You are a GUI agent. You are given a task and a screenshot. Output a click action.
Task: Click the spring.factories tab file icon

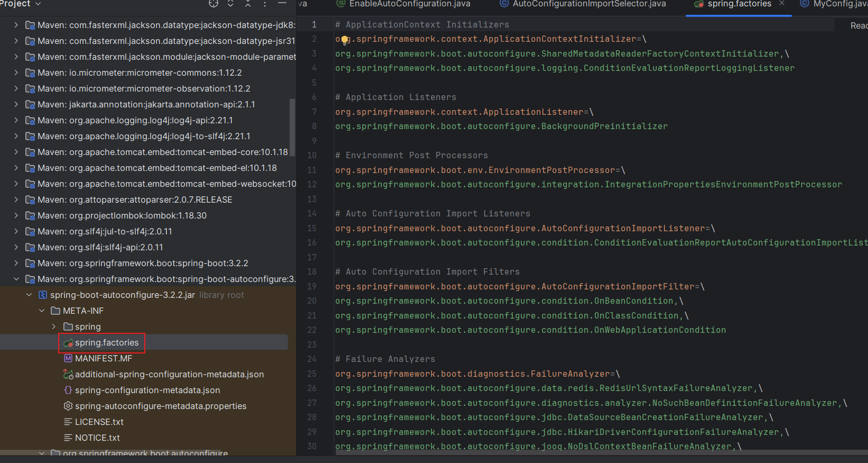tap(699, 4)
